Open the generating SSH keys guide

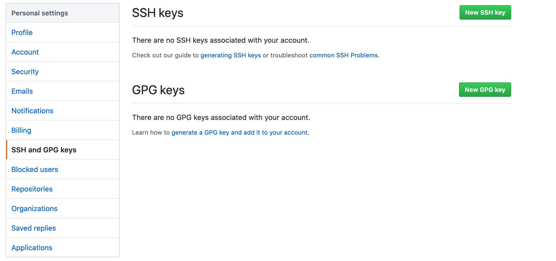231,55
